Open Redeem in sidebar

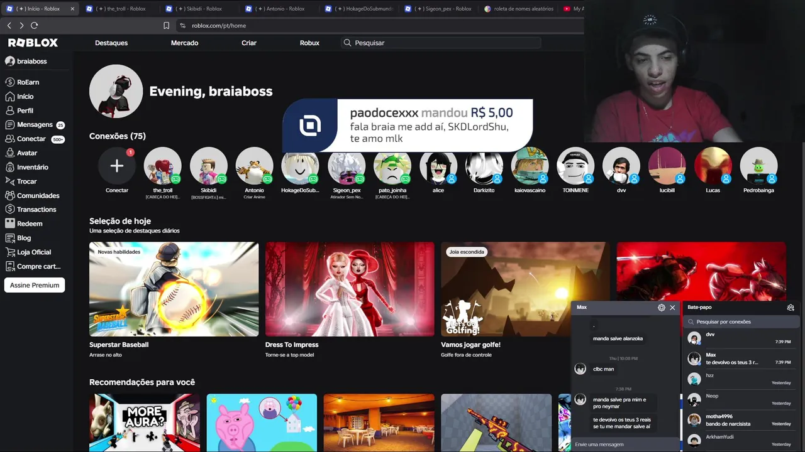[x=24, y=223]
